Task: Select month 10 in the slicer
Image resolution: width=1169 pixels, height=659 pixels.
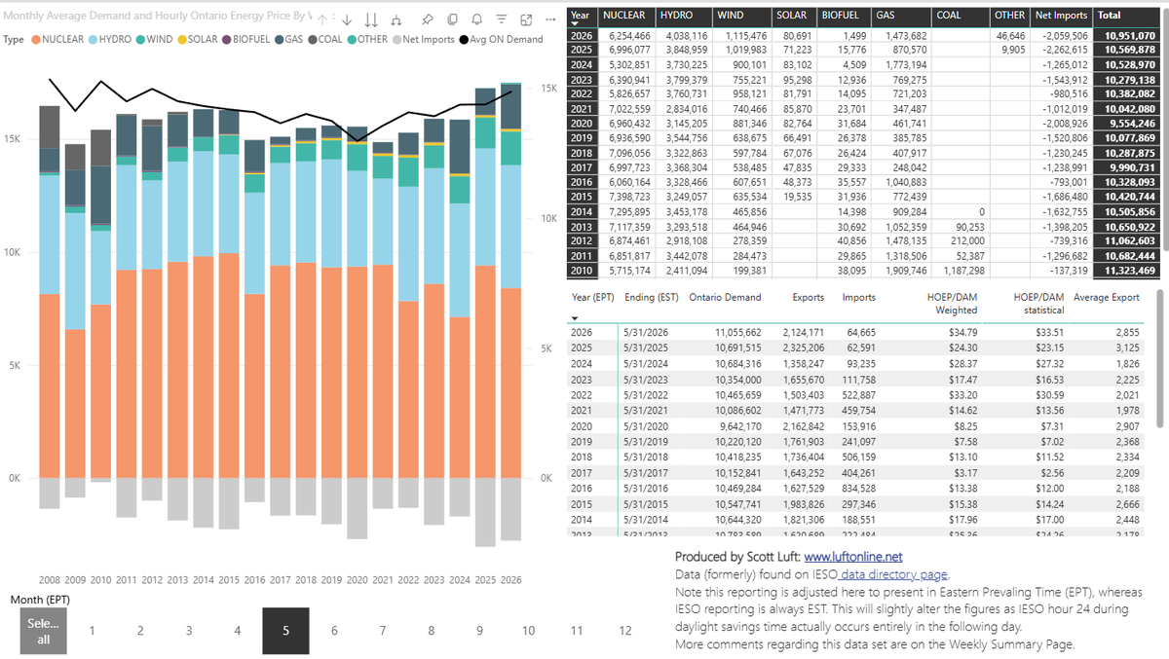Action: (528, 631)
